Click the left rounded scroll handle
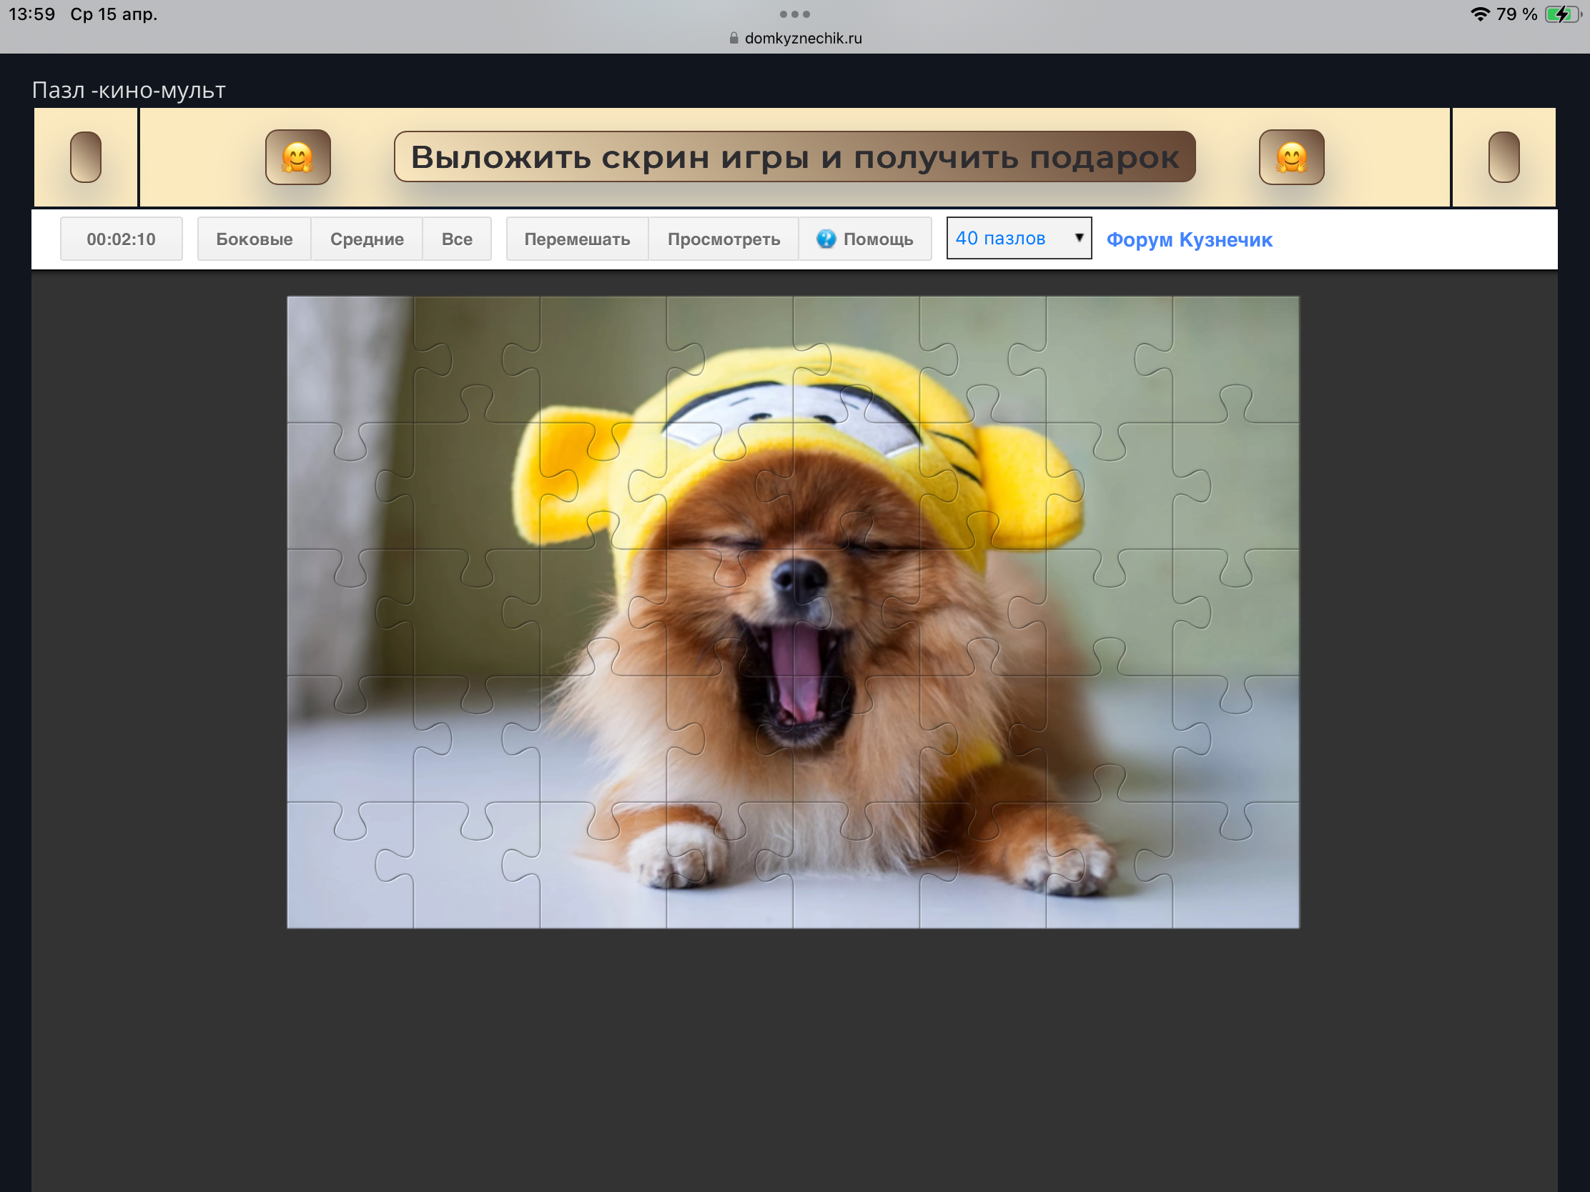 point(86,157)
